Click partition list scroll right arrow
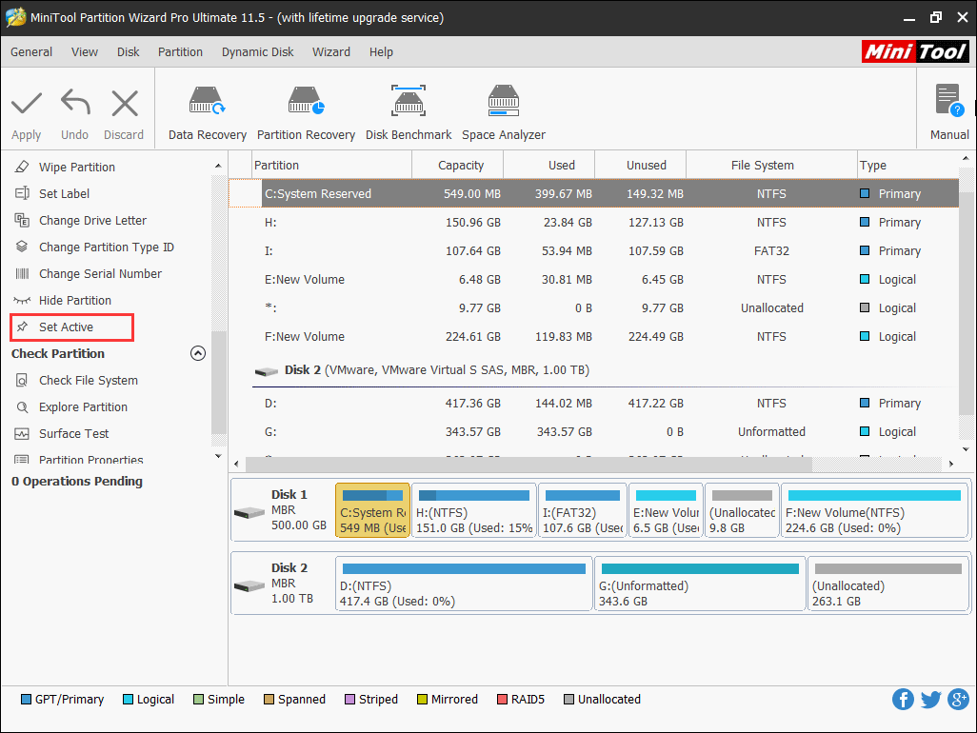 (x=951, y=464)
